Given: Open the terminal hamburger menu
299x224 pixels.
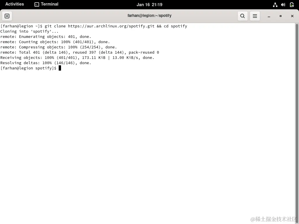Looking at the screenshot, I should (255, 16).
